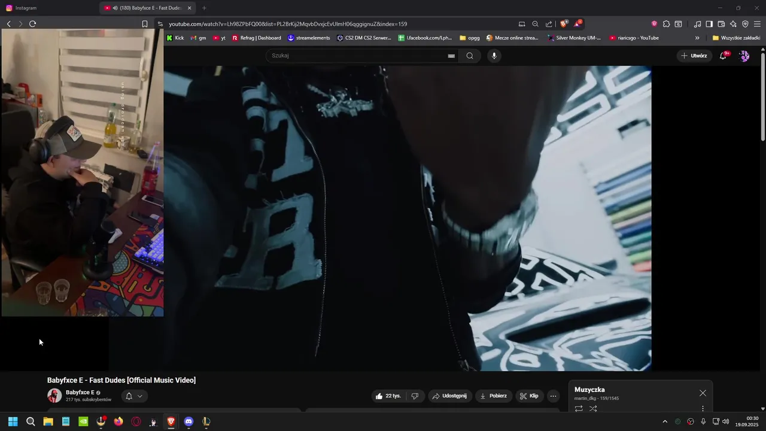Go back using the browser back arrow
Image resolution: width=766 pixels, height=431 pixels.
[x=8, y=24]
